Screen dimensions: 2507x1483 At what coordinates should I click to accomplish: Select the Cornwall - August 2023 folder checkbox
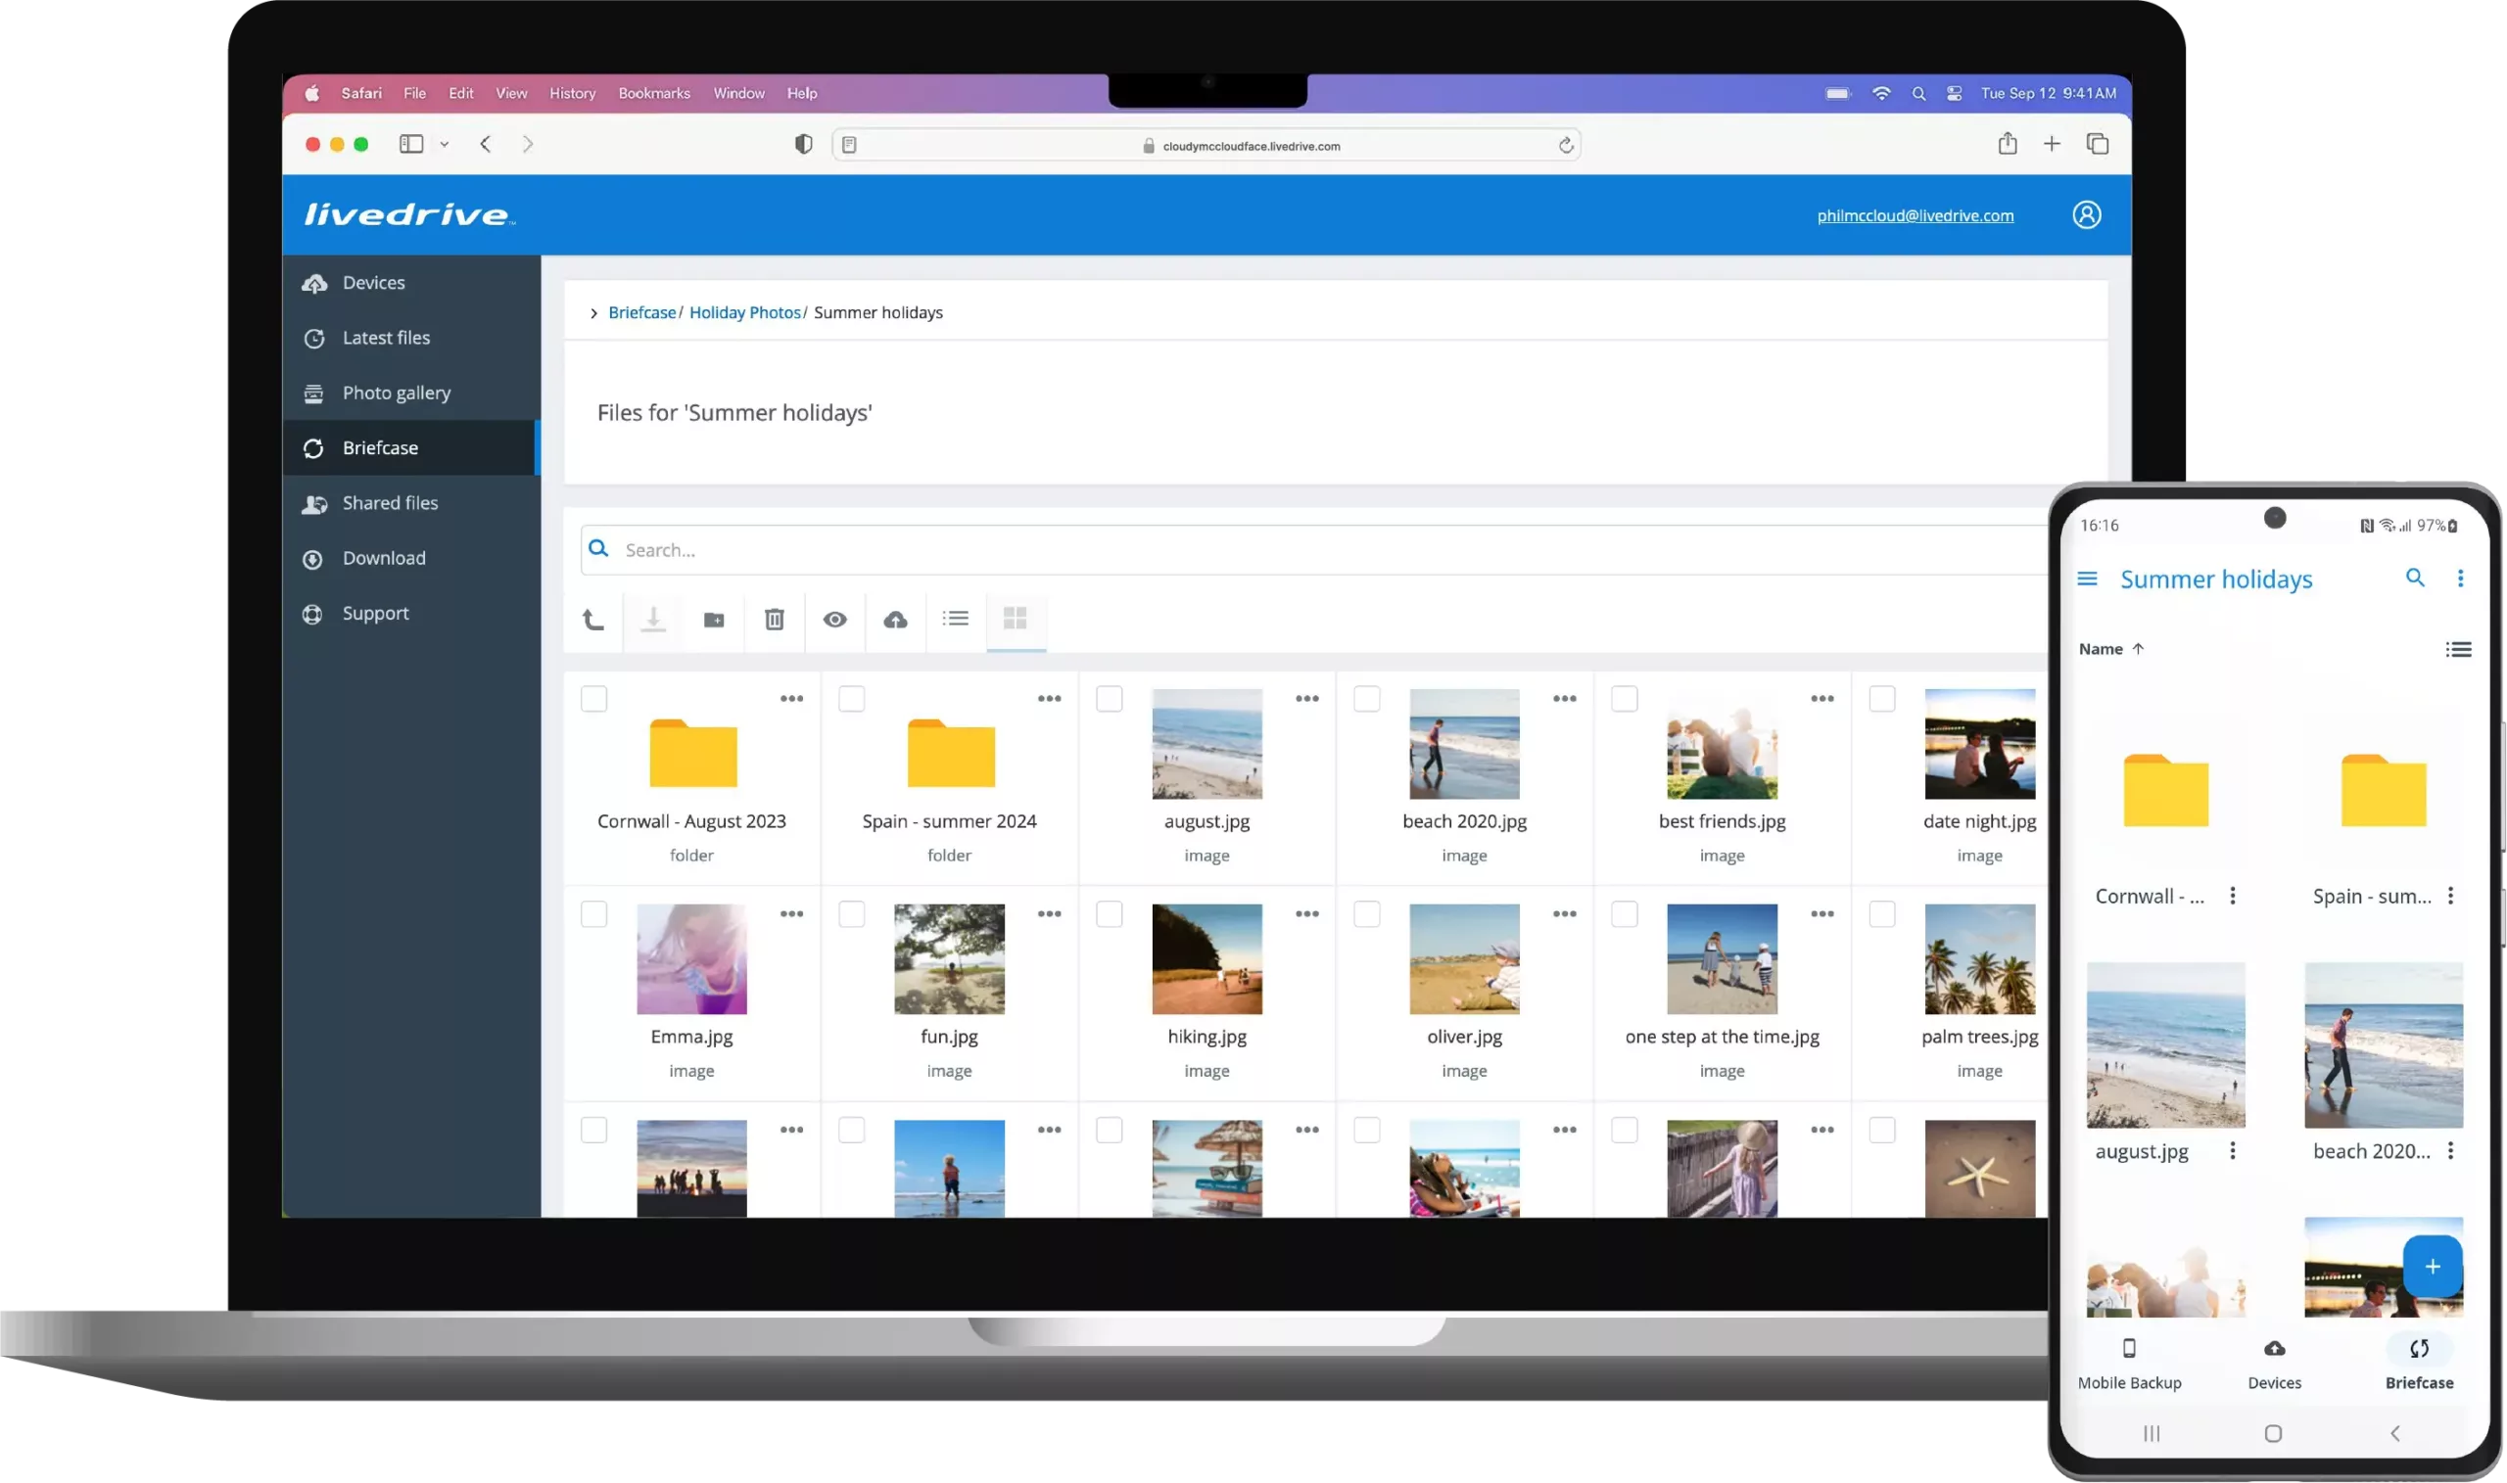(x=593, y=699)
